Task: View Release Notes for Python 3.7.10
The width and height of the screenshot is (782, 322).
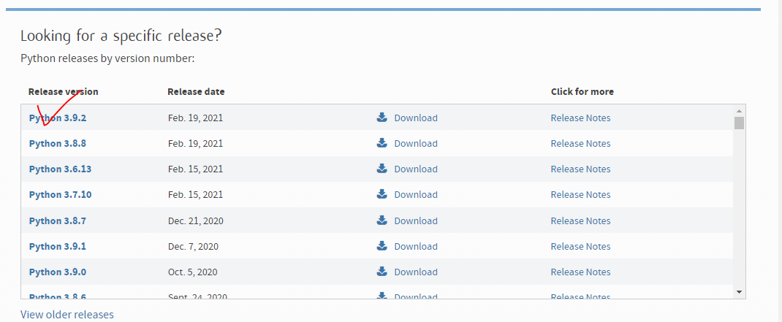Action: pos(580,194)
